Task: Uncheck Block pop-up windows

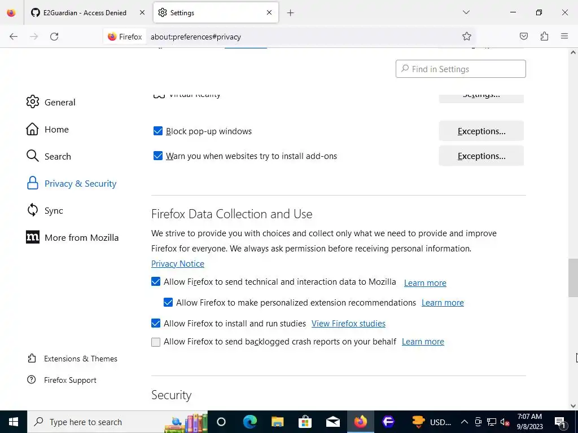Action: click(158, 131)
